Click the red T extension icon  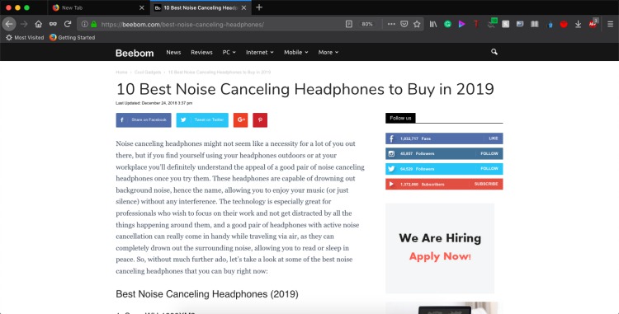click(476, 24)
